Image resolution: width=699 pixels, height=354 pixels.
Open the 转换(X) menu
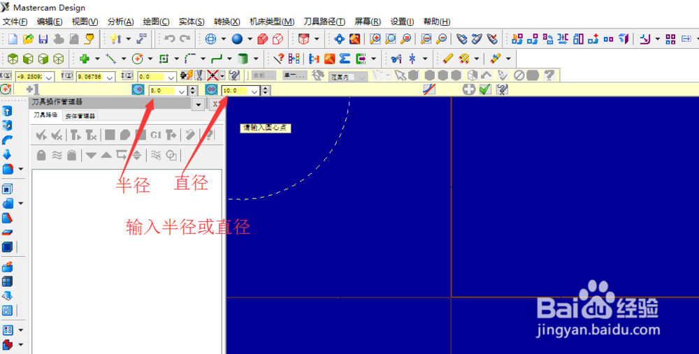pyautogui.click(x=227, y=22)
